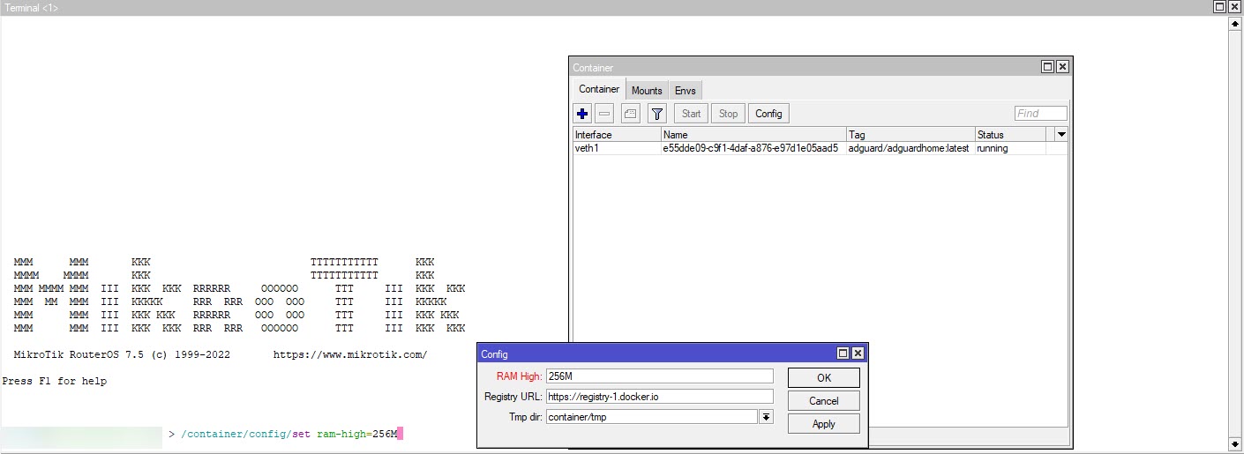Close the Terminal window

pos(1234,6)
